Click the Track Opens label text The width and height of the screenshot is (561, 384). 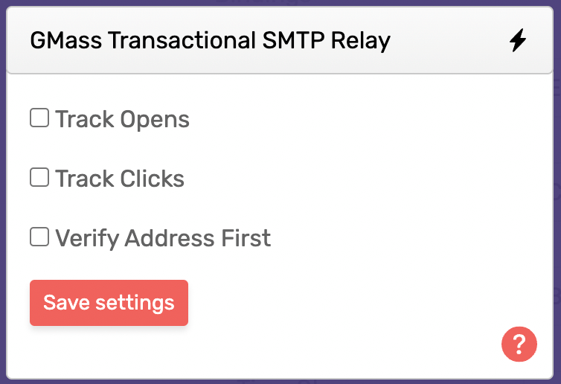pos(122,119)
